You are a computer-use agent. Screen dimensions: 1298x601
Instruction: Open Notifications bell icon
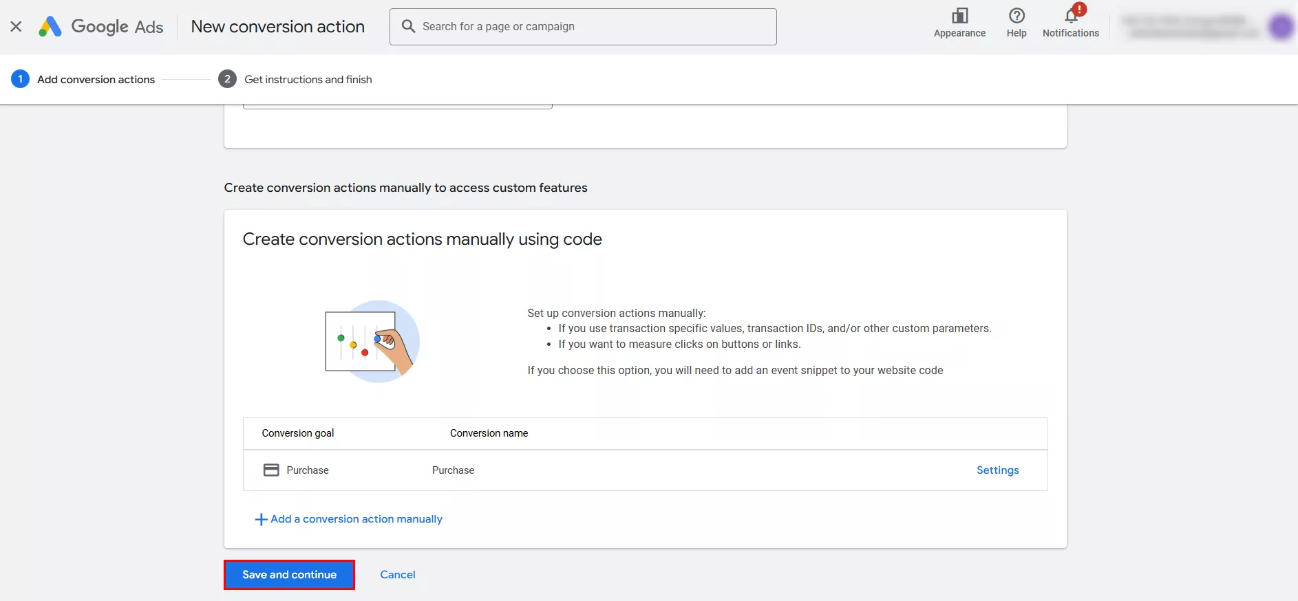1071,17
